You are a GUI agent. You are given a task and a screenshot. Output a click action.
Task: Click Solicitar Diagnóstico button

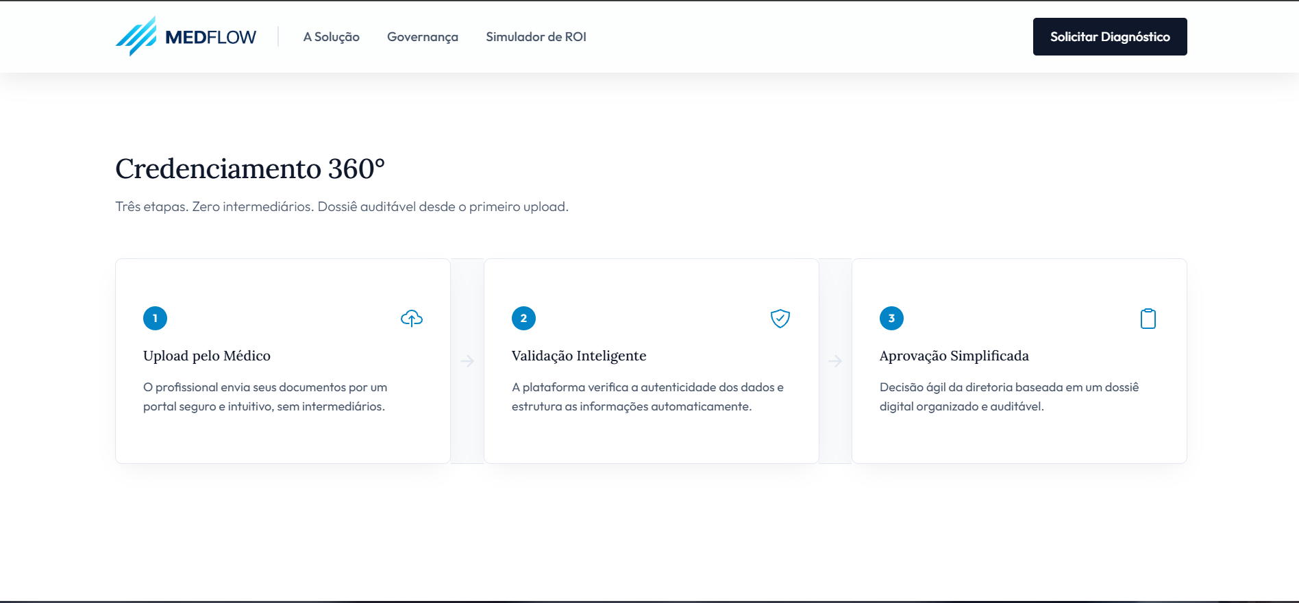(x=1110, y=37)
